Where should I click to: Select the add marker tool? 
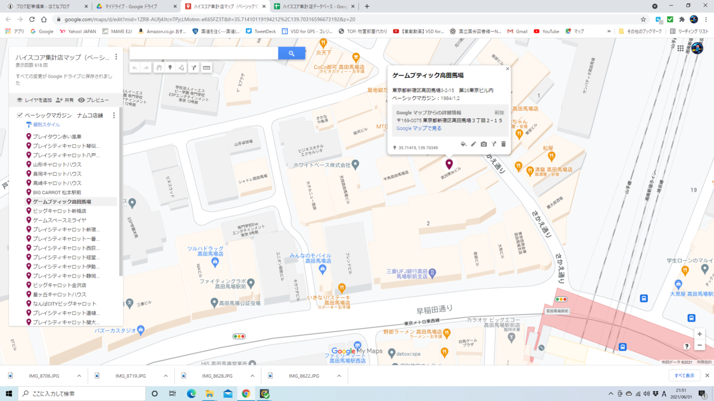(x=170, y=68)
